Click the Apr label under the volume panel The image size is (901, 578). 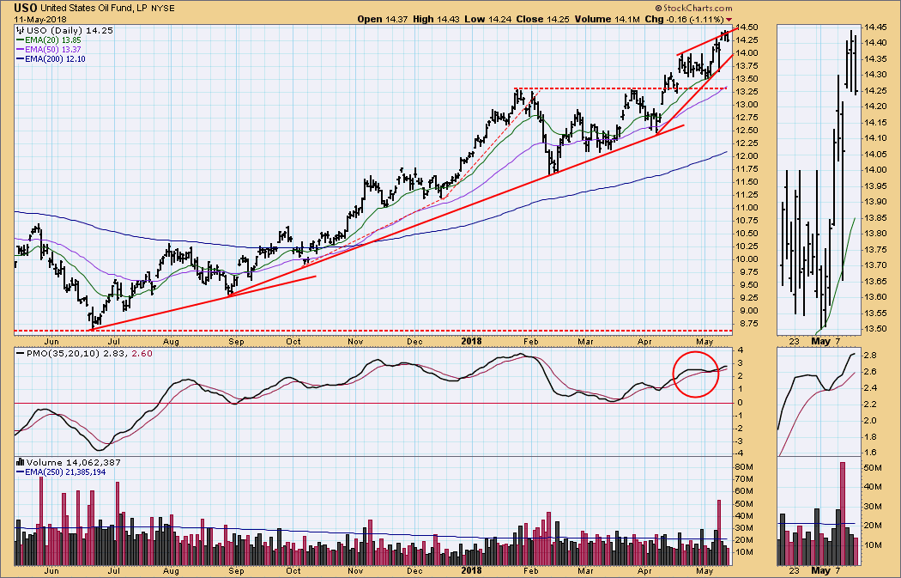tap(644, 571)
